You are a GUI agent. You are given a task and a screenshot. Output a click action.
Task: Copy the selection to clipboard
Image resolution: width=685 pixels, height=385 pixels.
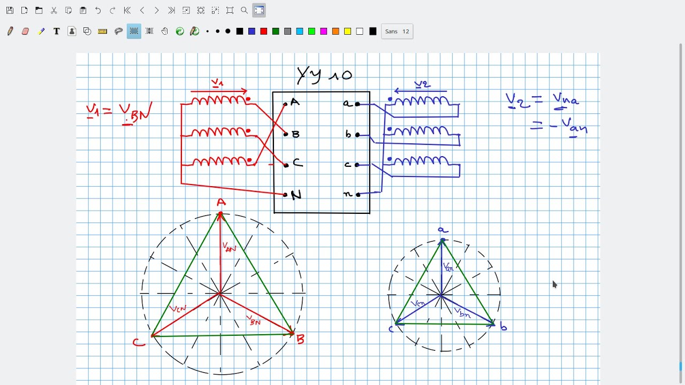[x=68, y=10]
